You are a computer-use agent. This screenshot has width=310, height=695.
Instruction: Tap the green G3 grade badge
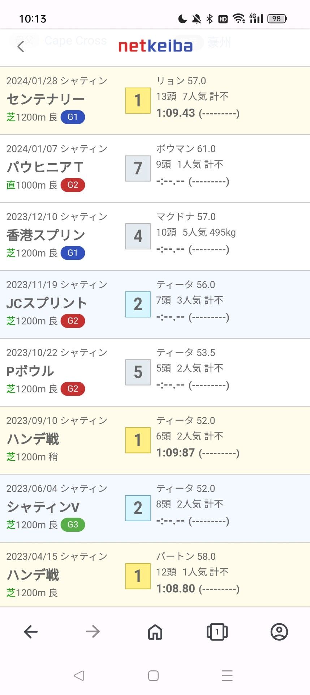pos(73,525)
